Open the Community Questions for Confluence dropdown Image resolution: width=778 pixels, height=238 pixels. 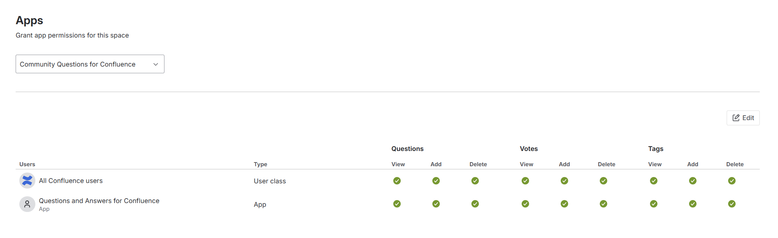(x=90, y=64)
